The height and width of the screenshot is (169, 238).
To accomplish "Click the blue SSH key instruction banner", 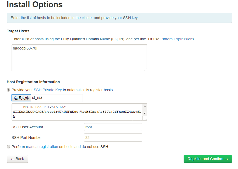I will click(x=119, y=18).
